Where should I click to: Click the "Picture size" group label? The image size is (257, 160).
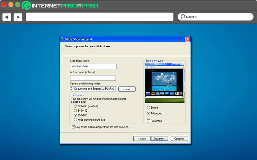(78, 95)
